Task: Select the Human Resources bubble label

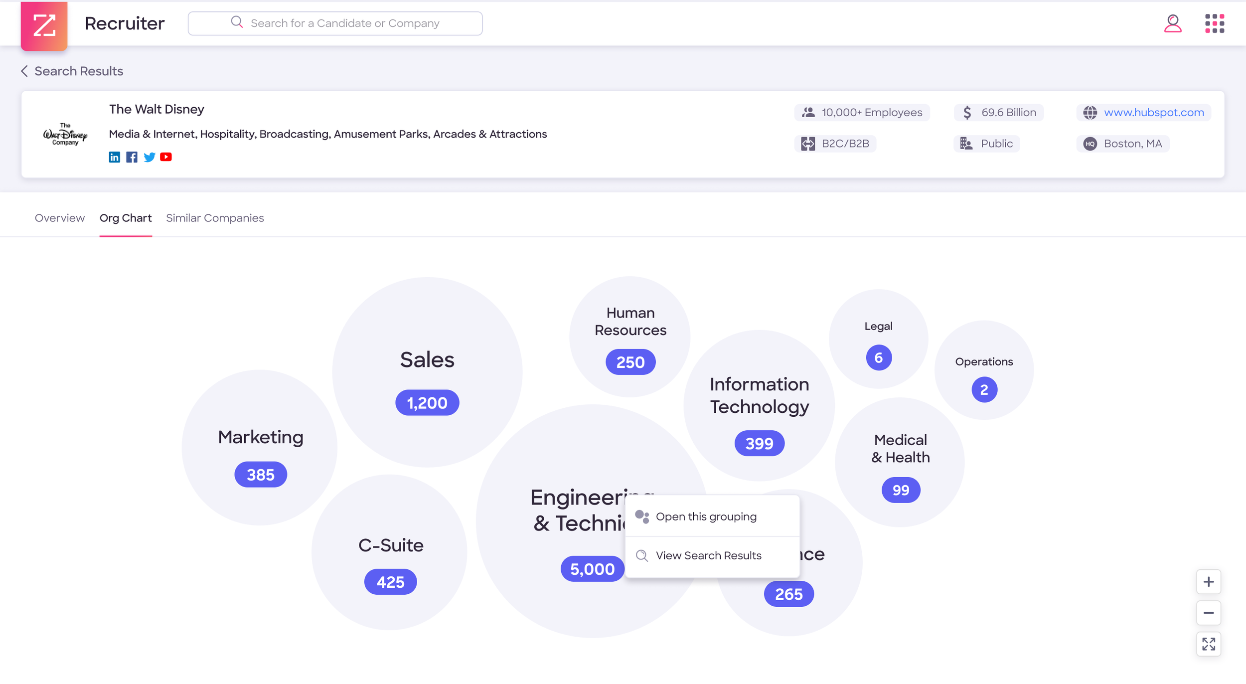Action: (x=630, y=322)
